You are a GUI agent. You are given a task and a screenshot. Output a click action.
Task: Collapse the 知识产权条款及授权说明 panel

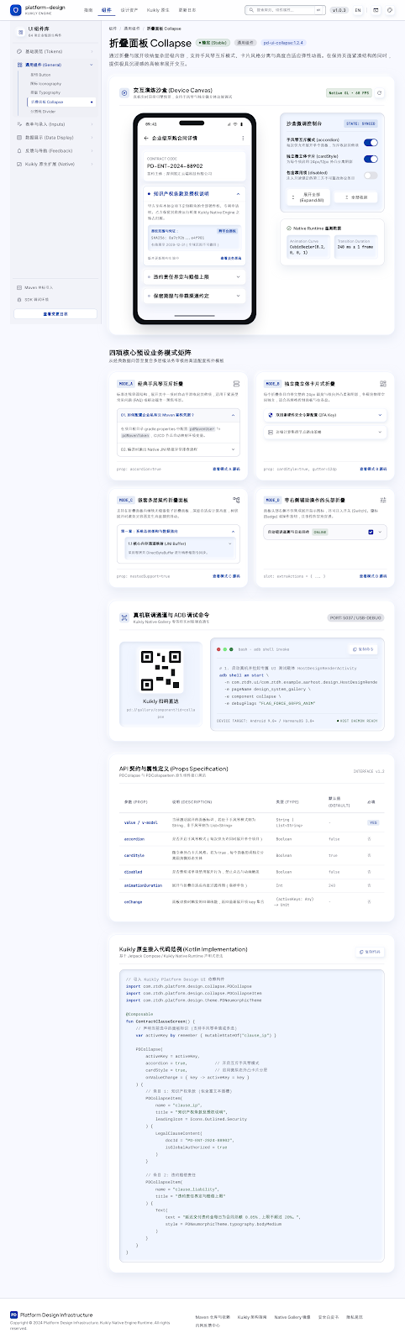click(194, 193)
